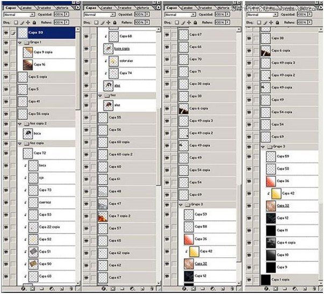The height and width of the screenshot is (294, 324).
Task: Switch to Trazados tab in leftmost panel
Action: pyautogui.click(x=44, y=8)
